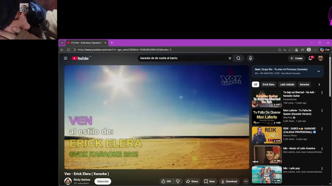Open browser settings and more ellipsis
This screenshot has width=332, height=186.
(x=315, y=50)
